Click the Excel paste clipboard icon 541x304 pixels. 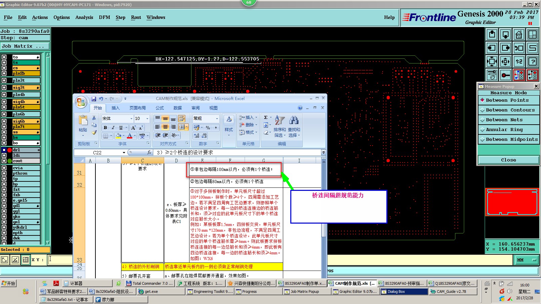83,120
